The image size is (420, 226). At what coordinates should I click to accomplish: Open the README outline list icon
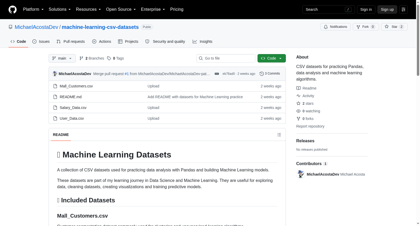279,135
